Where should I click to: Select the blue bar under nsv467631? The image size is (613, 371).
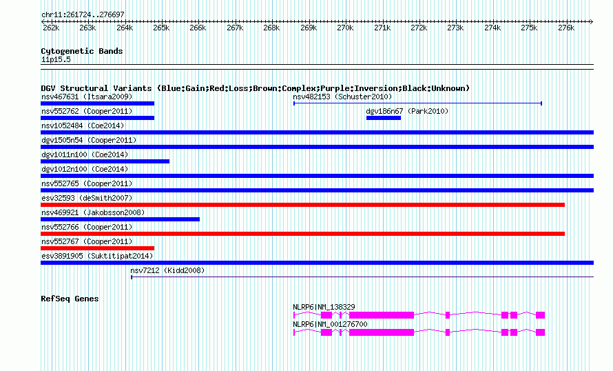(97, 103)
